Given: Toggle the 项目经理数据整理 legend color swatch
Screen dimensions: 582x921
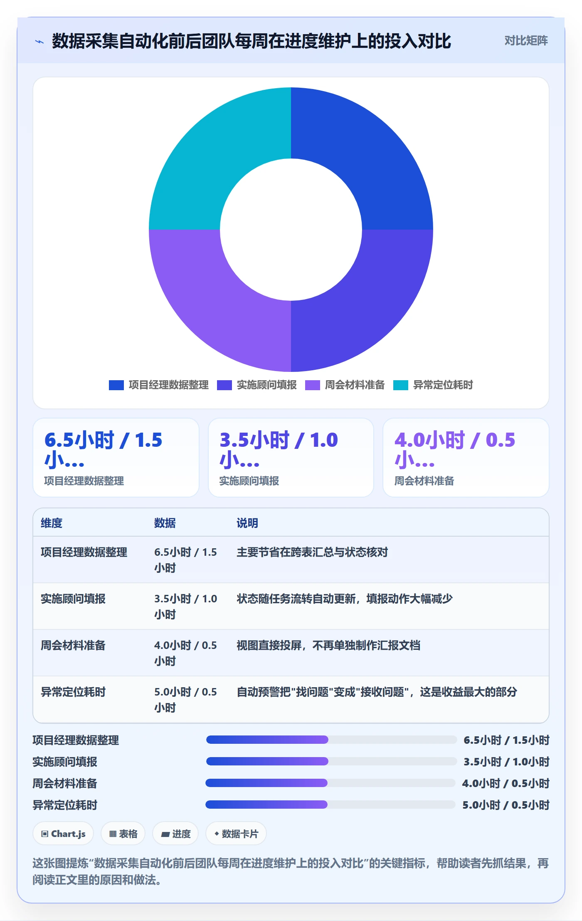Looking at the screenshot, I should coord(116,385).
